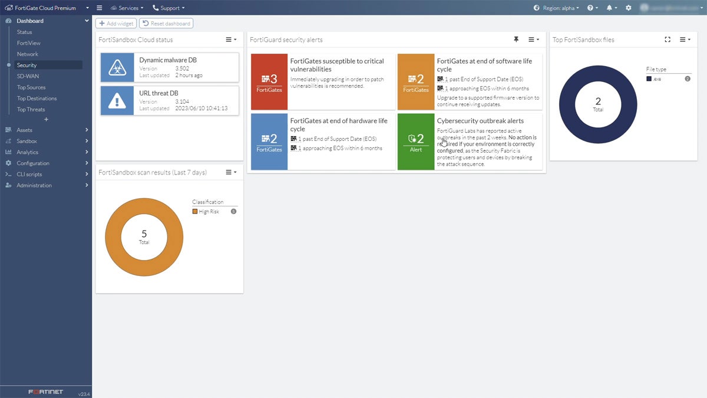The image size is (707, 398).
Task: Click the Dynamic malware DB biohazard icon
Action: pos(117,68)
